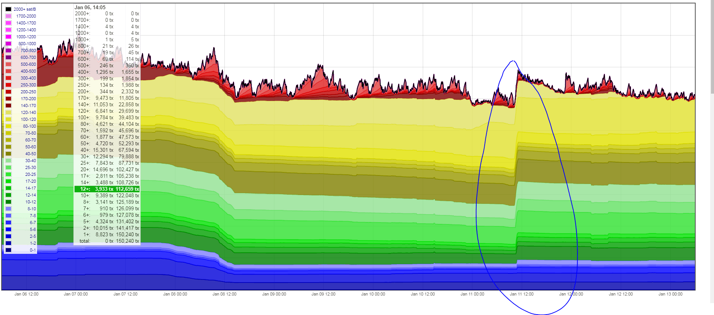Click the 0-1 navy legend swatch

point(8,250)
